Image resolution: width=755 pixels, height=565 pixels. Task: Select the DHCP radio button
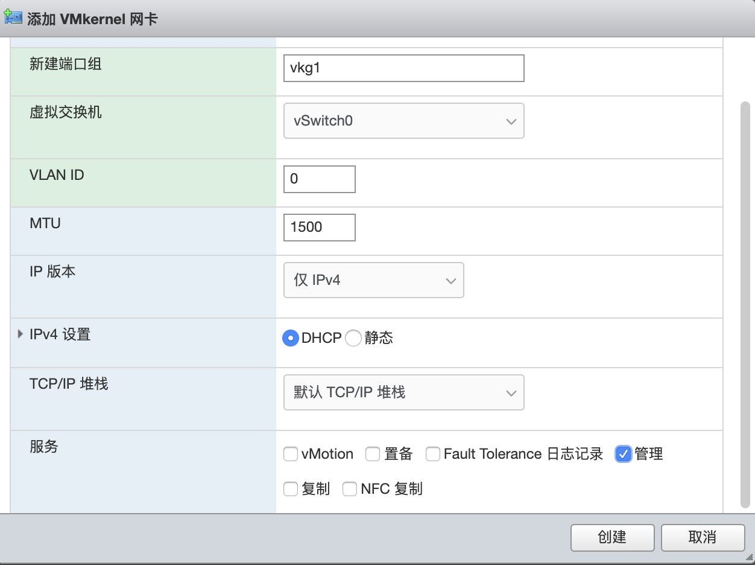290,338
